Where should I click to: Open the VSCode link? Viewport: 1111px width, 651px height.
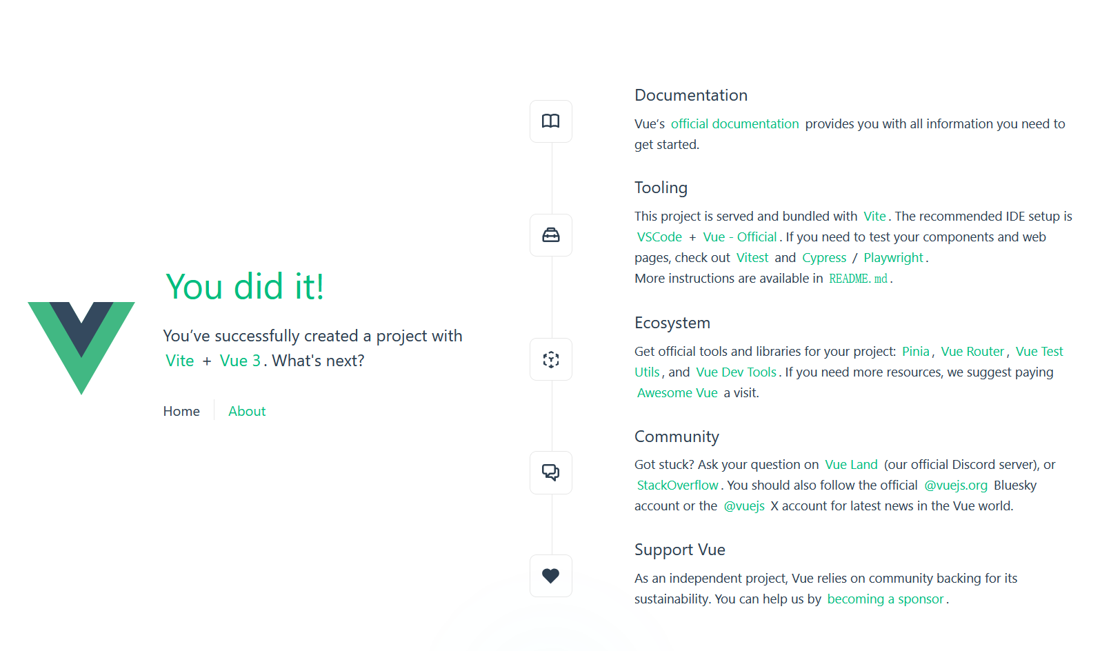coord(659,237)
